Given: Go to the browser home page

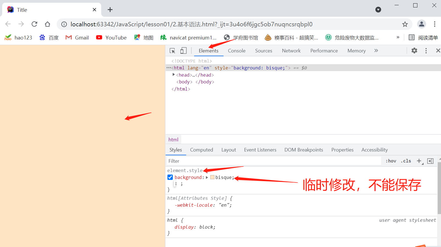Looking at the screenshot, I should tap(48, 24).
